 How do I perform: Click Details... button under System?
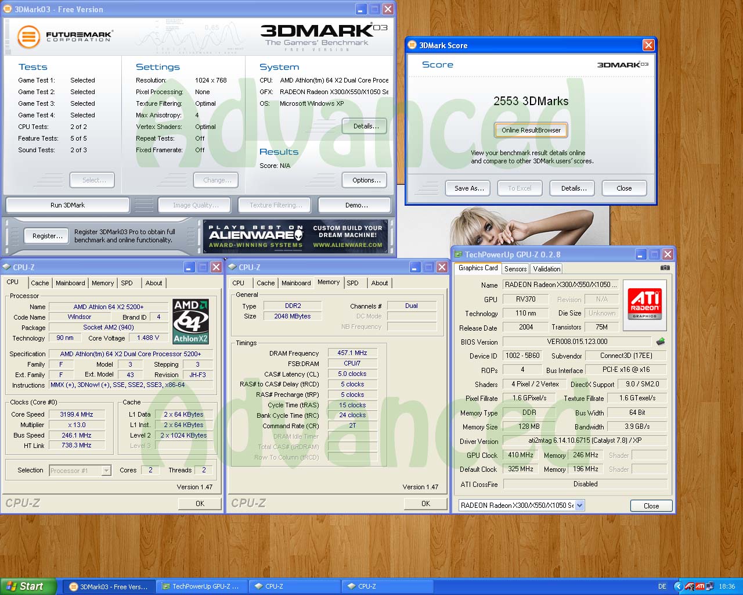(x=366, y=126)
